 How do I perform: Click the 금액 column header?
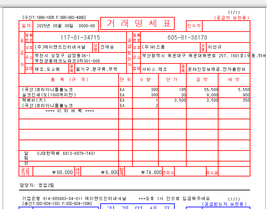pos(202,80)
